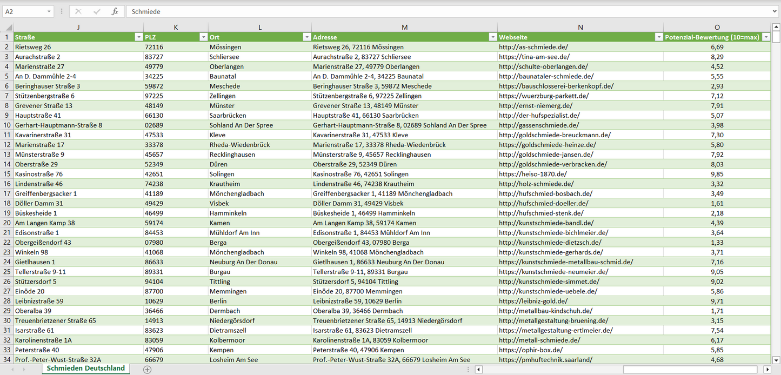The image size is (781, 375).
Task: Select column M header
Action: coord(404,27)
